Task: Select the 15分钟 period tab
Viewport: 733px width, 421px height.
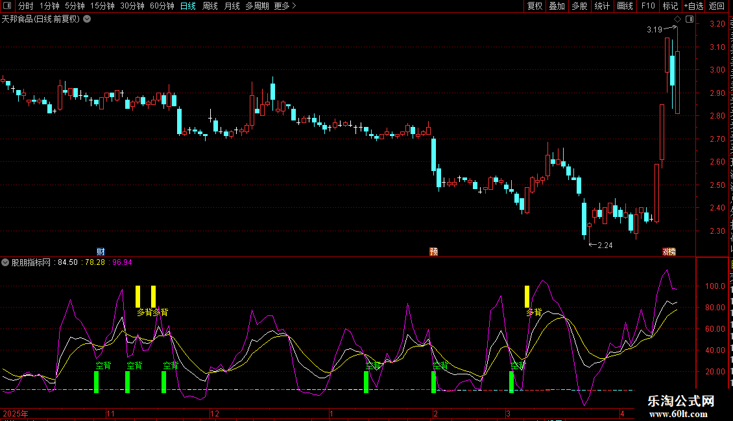Action: [102, 6]
